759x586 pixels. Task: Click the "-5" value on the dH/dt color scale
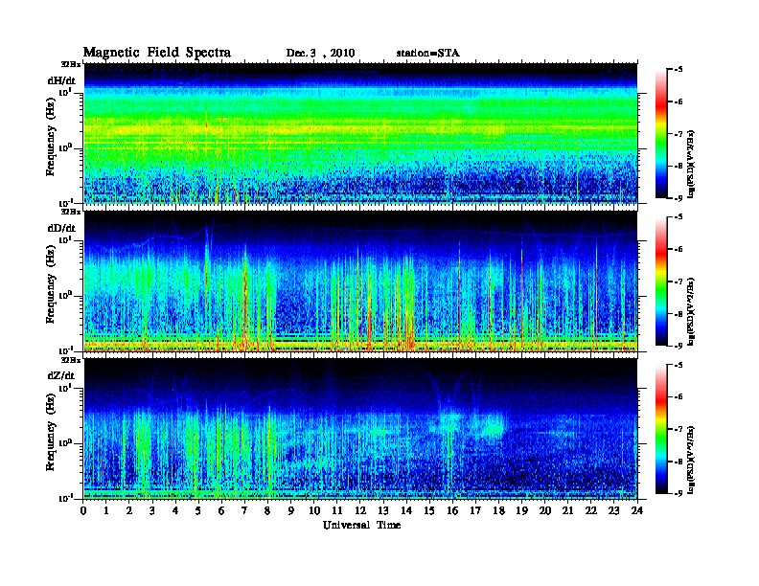tap(678, 70)
